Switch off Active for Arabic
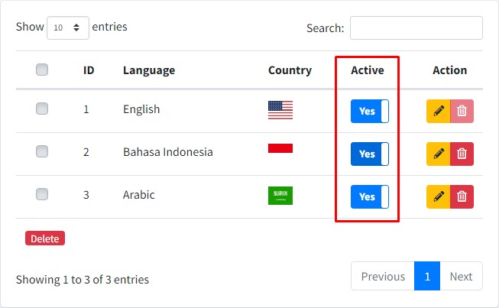The width and height of the screenshot is (499, 308). (370, 196)
